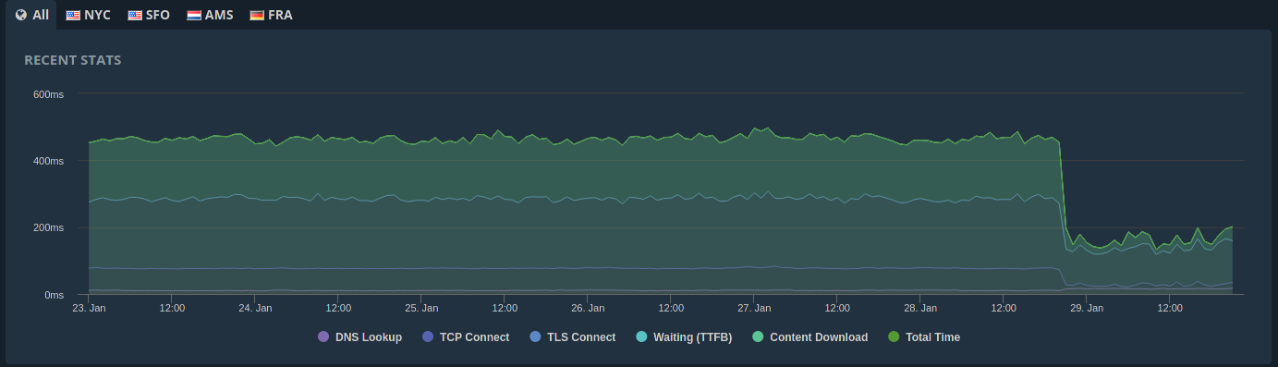Switch to the FRA region tab
Viewport: 1278px width, 367px height.
pyautogui.click(x=272, y=15)
